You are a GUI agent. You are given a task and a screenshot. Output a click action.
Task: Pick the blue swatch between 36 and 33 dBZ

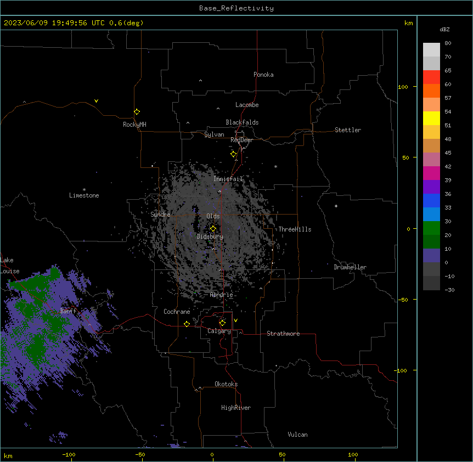tap(431, 200)
